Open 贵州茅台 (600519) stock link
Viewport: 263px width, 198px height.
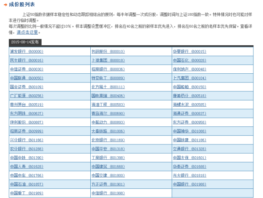26,104
